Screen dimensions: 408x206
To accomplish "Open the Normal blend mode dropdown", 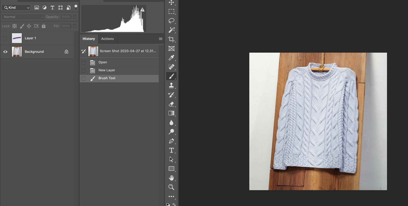I will pos(23,17).
